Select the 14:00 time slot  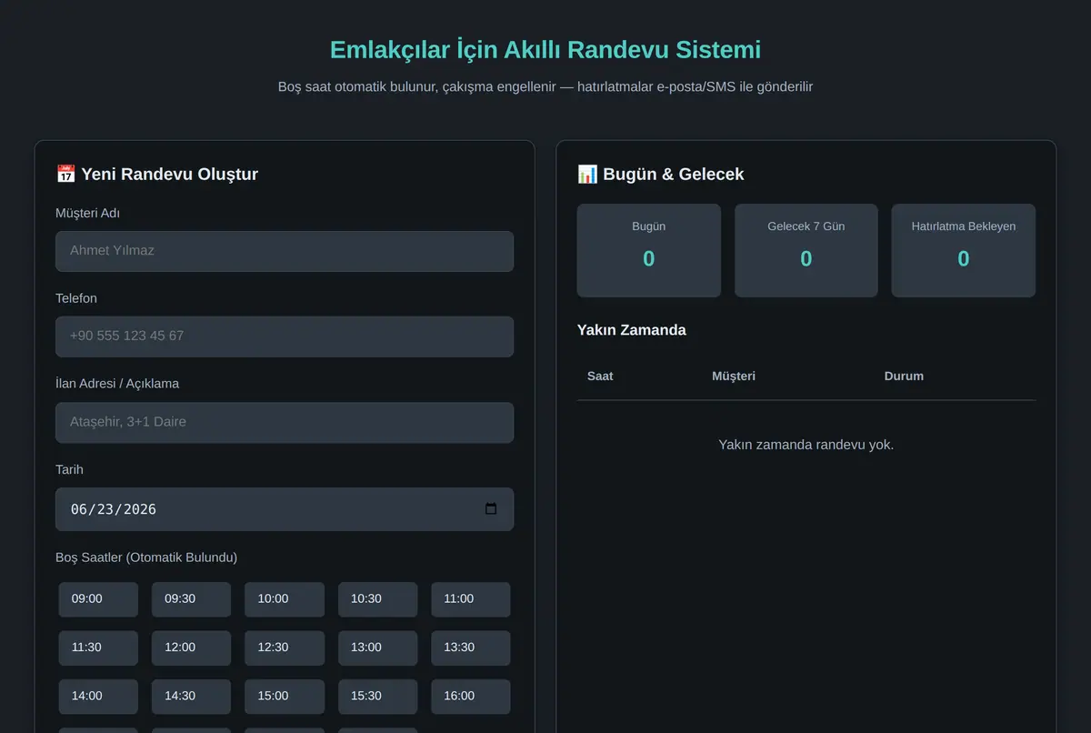[x=98, y=697]
